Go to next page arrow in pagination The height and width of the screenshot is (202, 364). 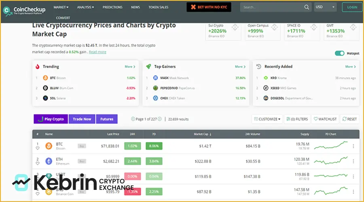coord(160,119)
